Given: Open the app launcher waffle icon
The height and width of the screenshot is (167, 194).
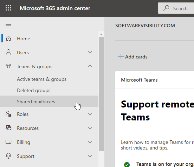Looking at the screenshot, I should click(8, 8).
